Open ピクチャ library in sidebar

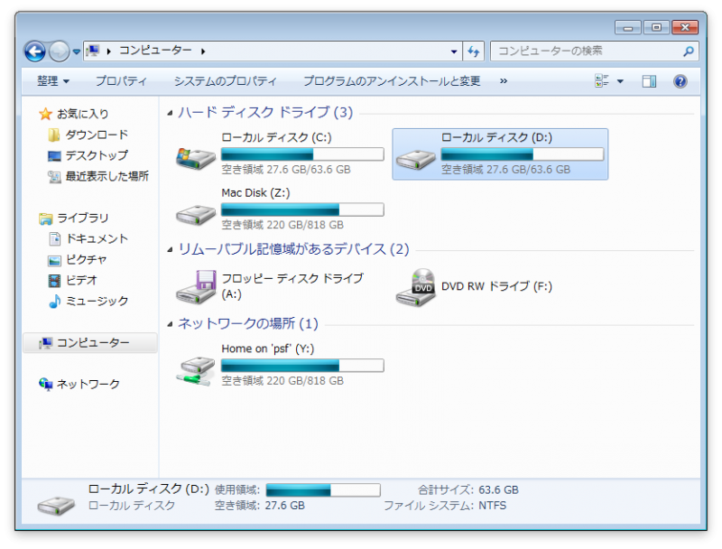(86, 259)
